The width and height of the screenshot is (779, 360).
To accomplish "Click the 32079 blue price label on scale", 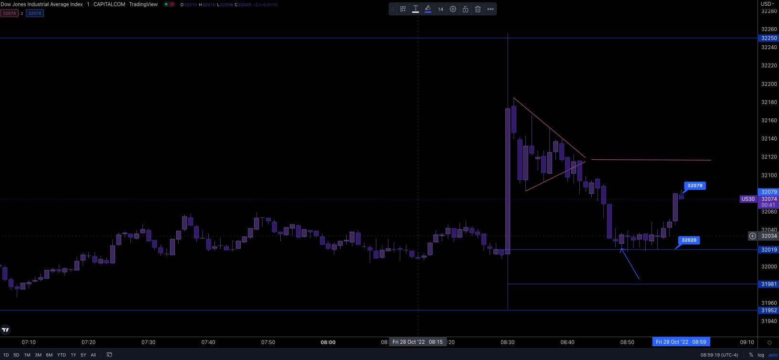I will (x=768, y=192).
